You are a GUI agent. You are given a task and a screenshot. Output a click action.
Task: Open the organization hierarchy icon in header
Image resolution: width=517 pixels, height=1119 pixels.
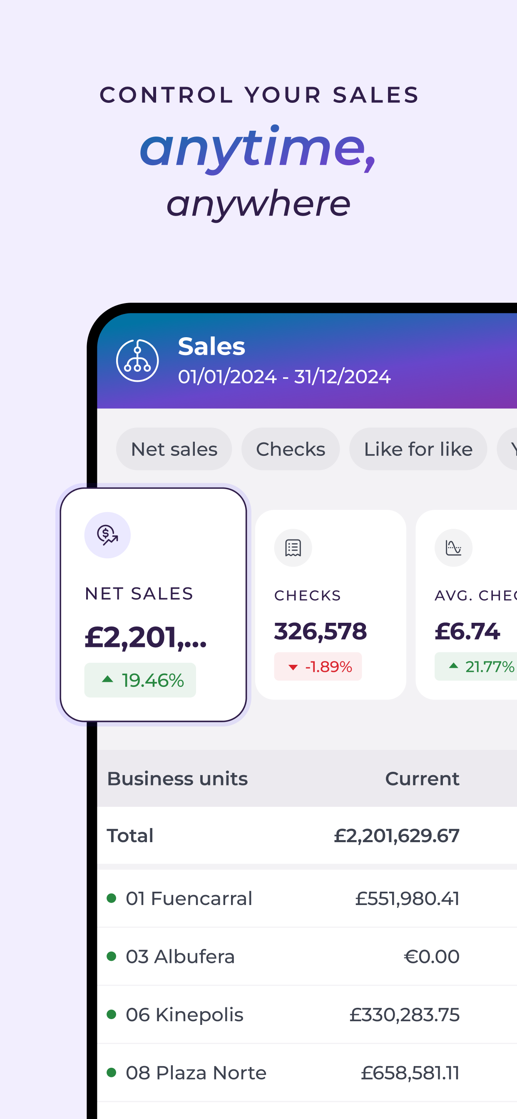[x=137, y=361]
